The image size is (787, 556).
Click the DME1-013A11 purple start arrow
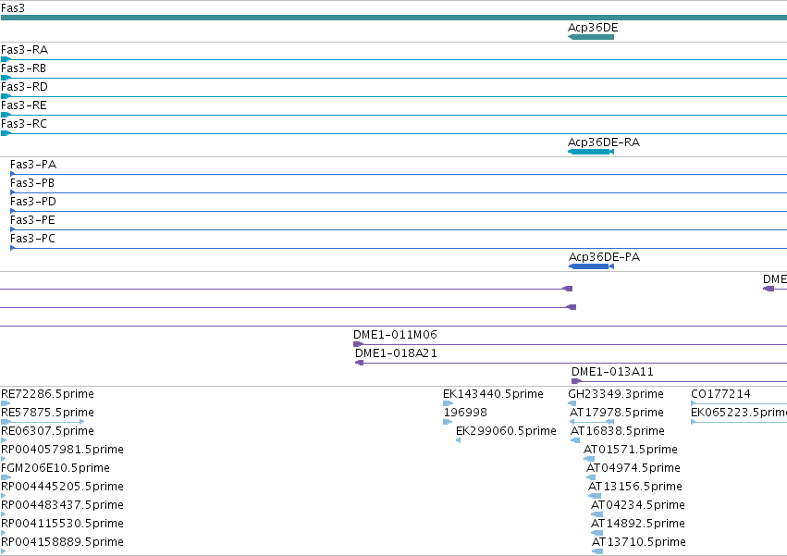coord(576,381)
